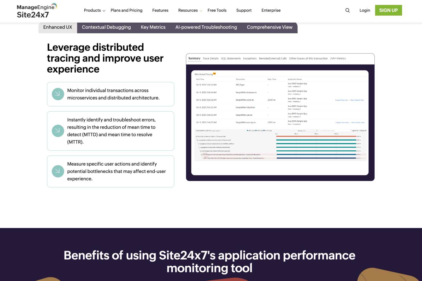The image size is (422, 281).
Task: Open site search using the magnifier icon
Action: pos(347,10)
